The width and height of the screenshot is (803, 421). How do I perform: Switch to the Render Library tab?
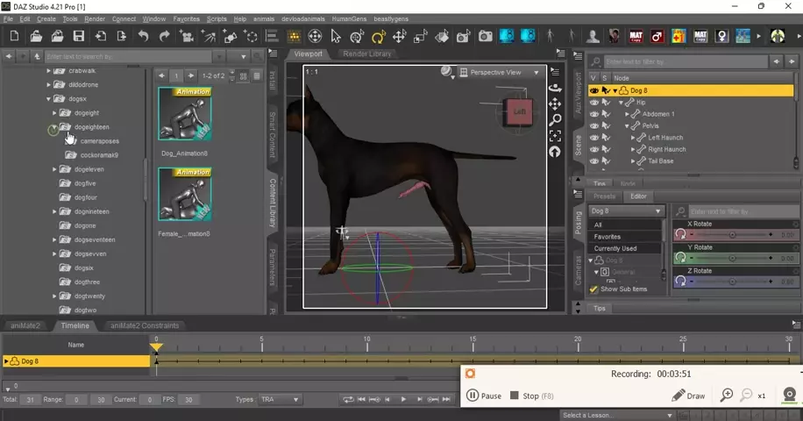pos(367,54)
